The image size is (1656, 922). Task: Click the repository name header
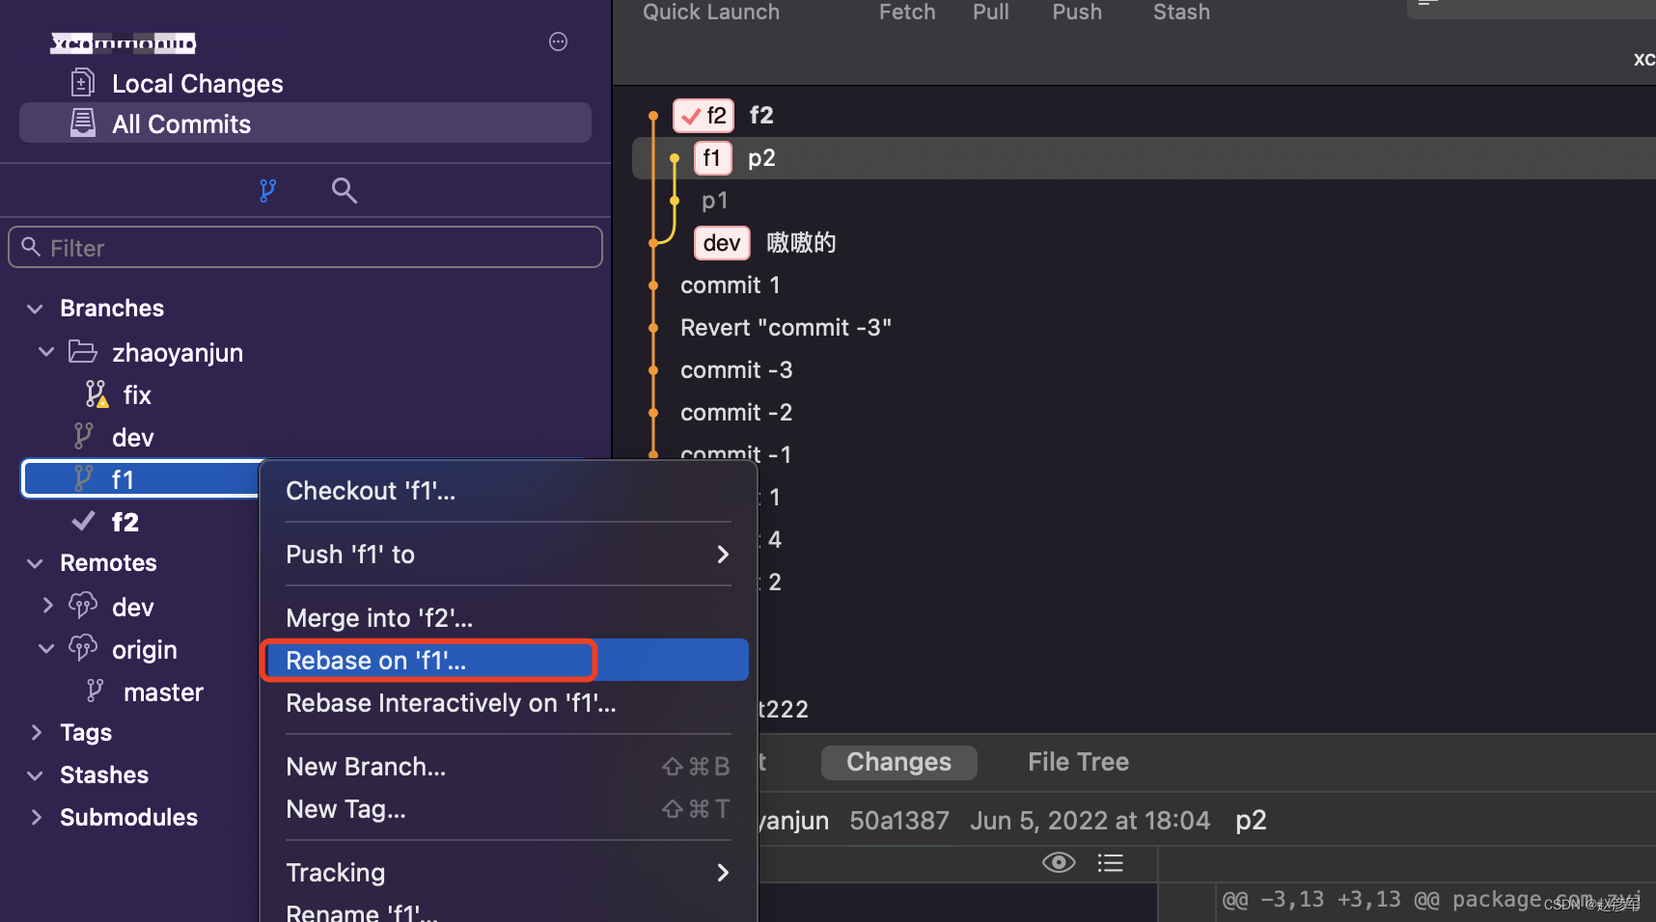[124, 42]
